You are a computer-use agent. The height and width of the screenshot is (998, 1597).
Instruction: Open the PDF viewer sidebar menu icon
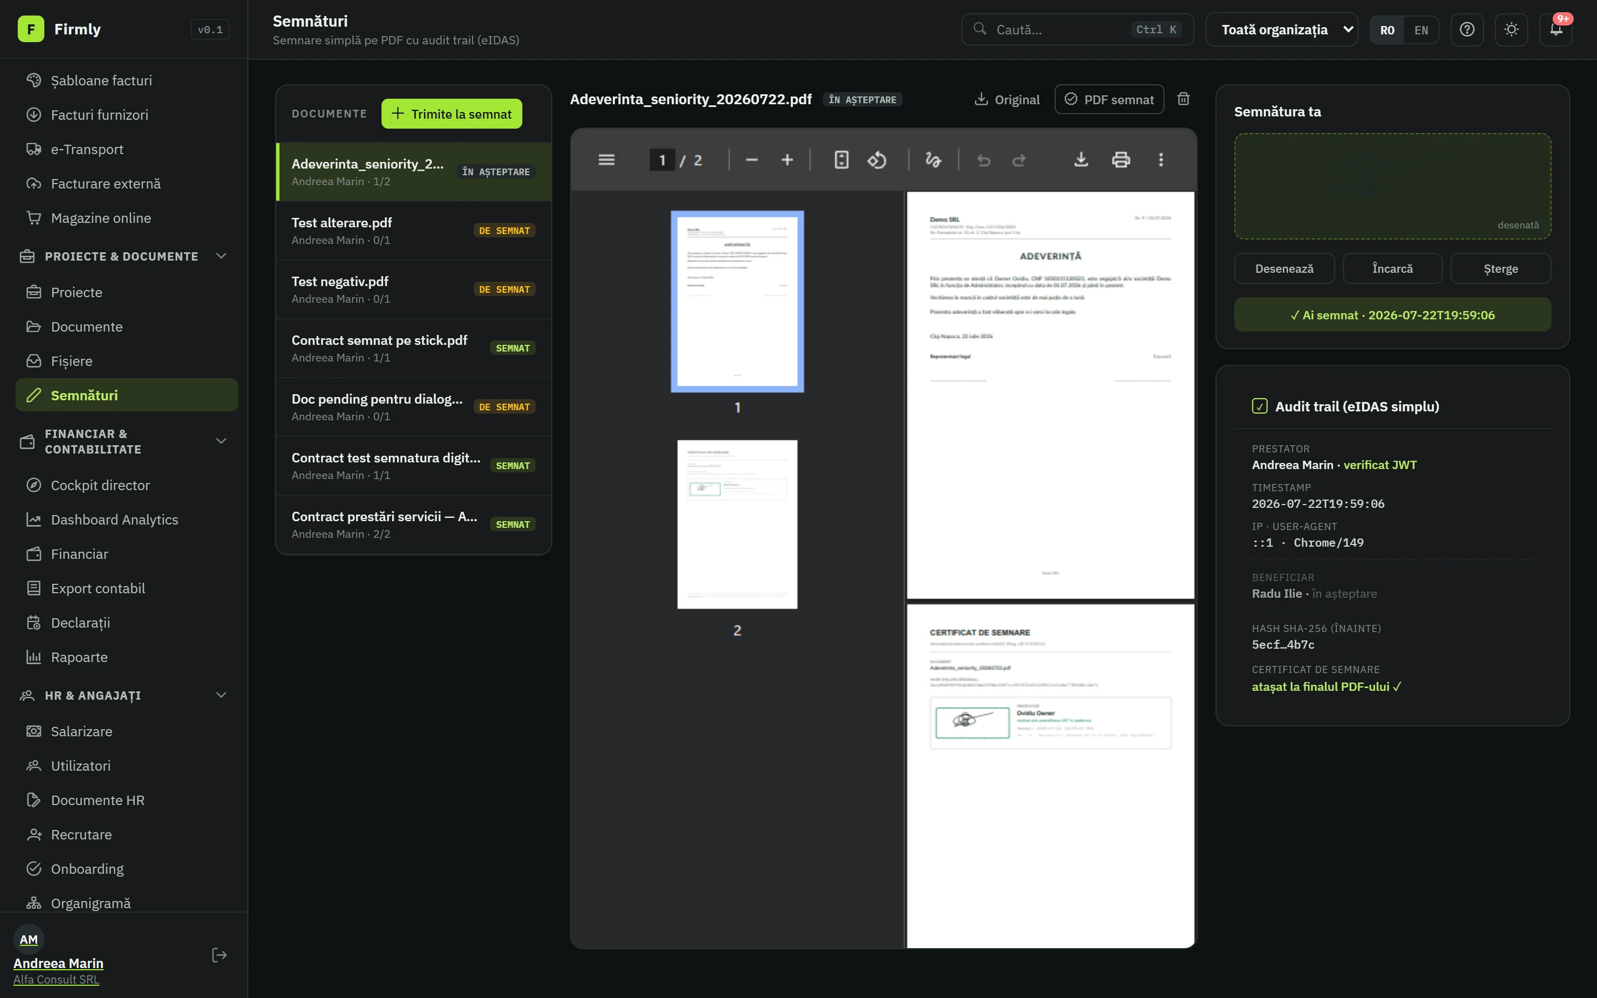pos(607,160)
